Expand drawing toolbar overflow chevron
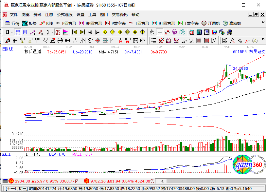 [x=263, y=39]
